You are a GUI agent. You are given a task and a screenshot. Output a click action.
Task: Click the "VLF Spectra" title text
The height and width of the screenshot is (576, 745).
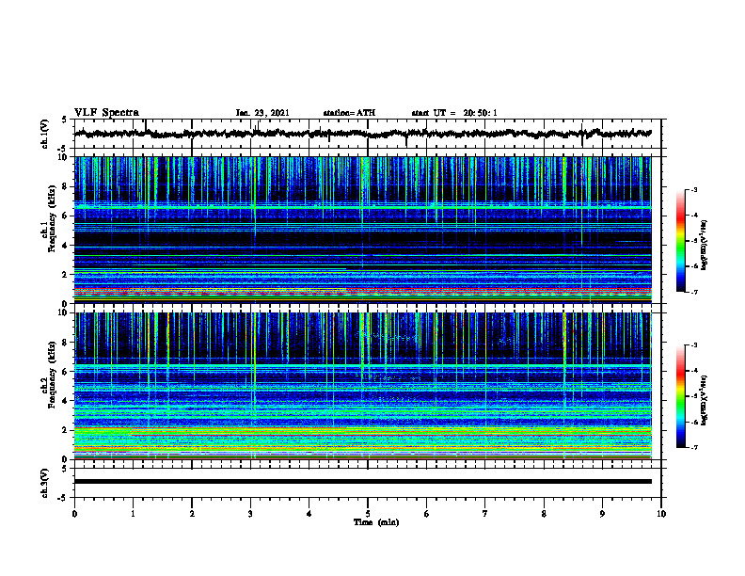point(106,113)
